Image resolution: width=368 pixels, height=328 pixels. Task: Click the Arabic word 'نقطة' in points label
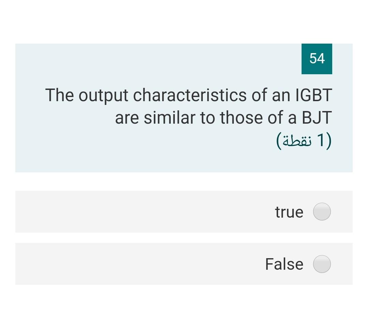[x=297, y=141]
